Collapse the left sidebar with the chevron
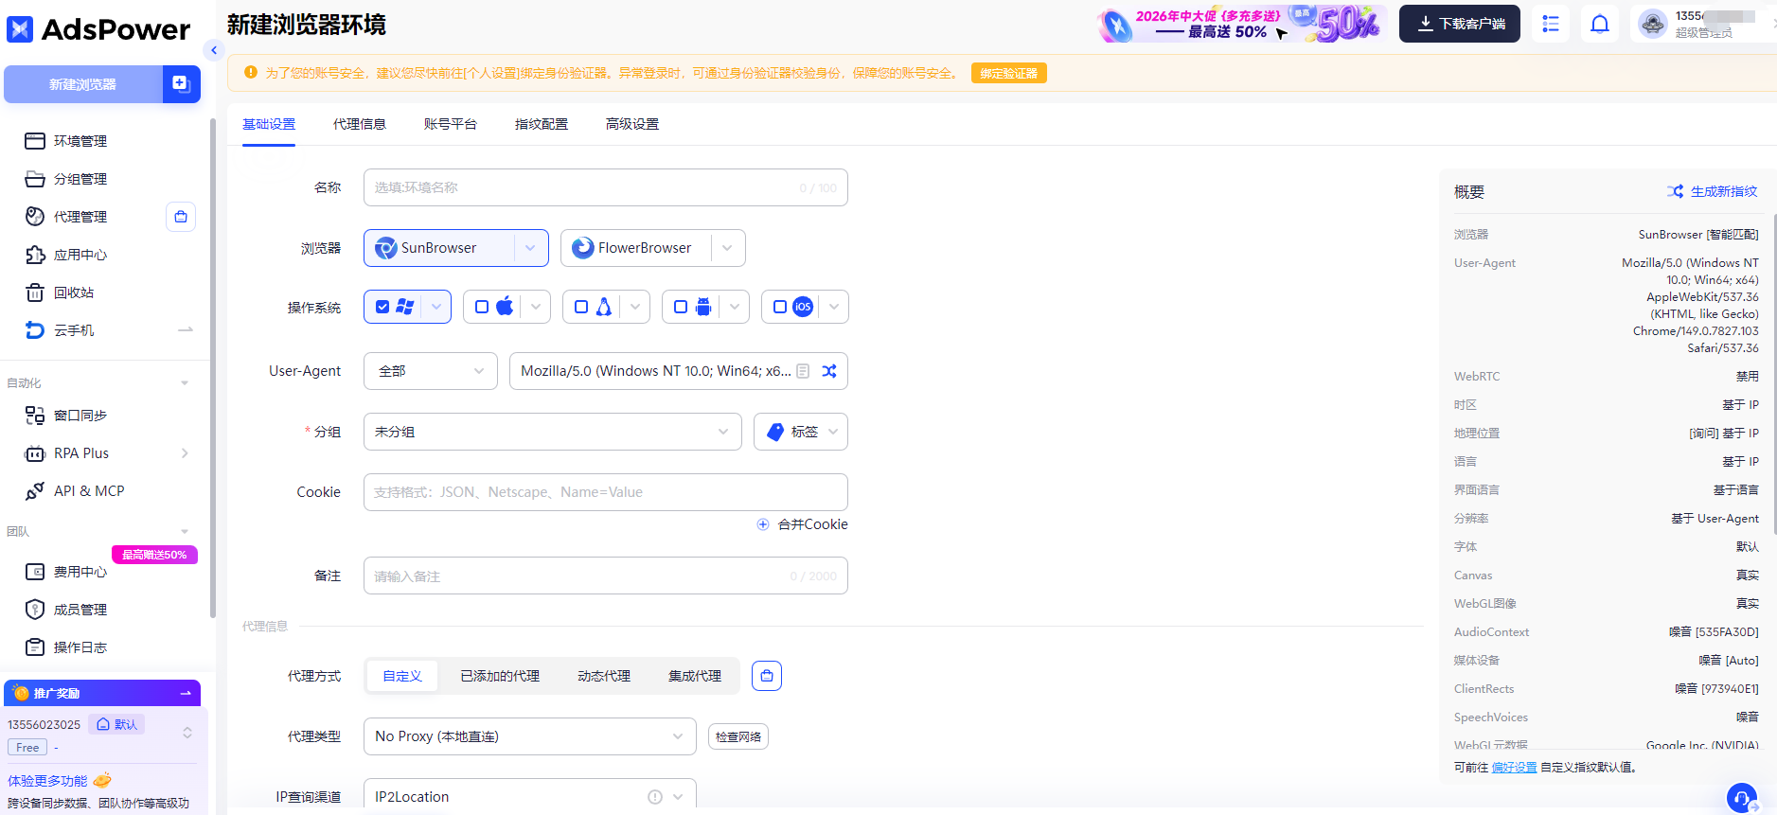Image resolution: width=1777 pixels, height=815 pixels. point(214,50)
